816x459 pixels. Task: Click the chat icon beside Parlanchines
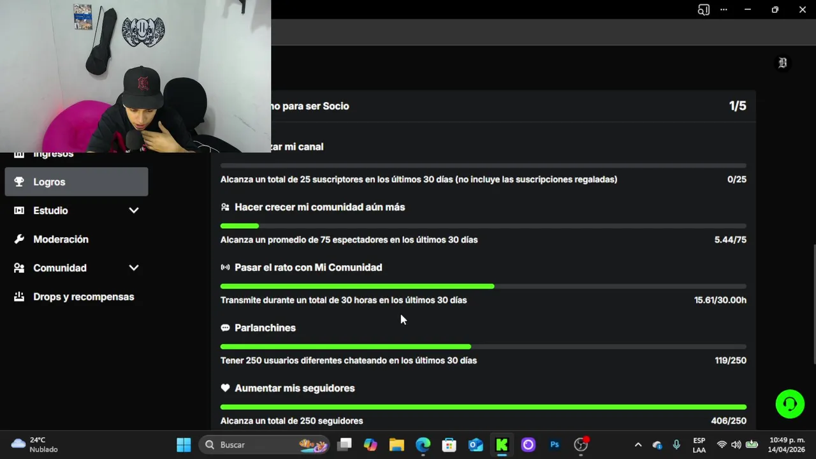[225, 328]
